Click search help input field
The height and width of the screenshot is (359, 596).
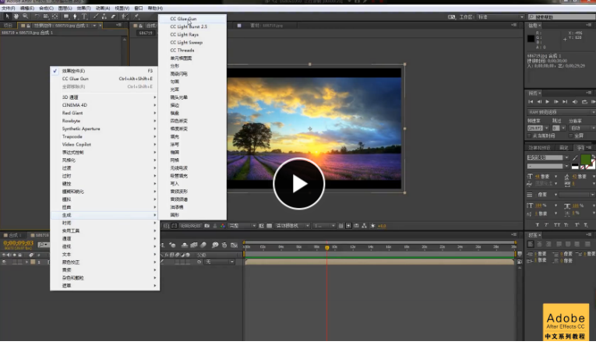click(562, 17)
